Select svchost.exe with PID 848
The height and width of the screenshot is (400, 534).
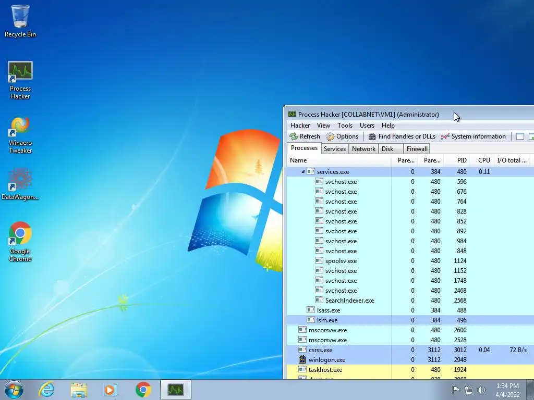[x=410, y=251]
